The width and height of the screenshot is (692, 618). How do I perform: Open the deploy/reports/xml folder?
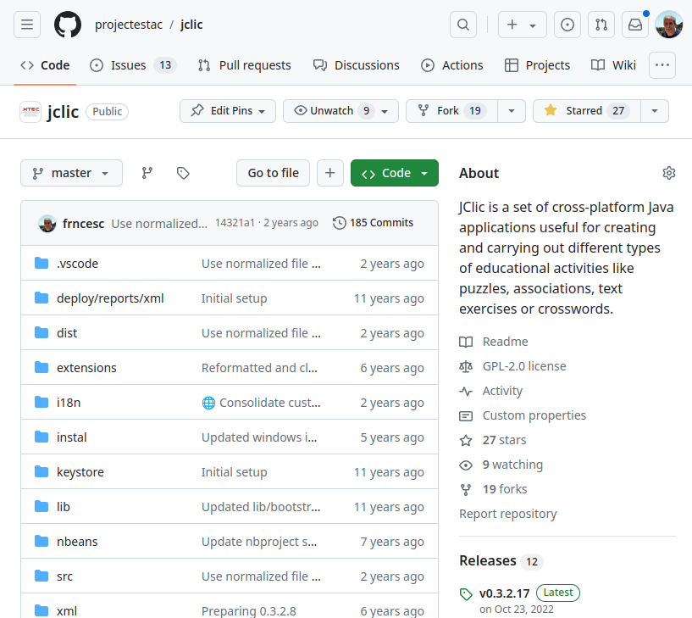[x=110, y=298]
